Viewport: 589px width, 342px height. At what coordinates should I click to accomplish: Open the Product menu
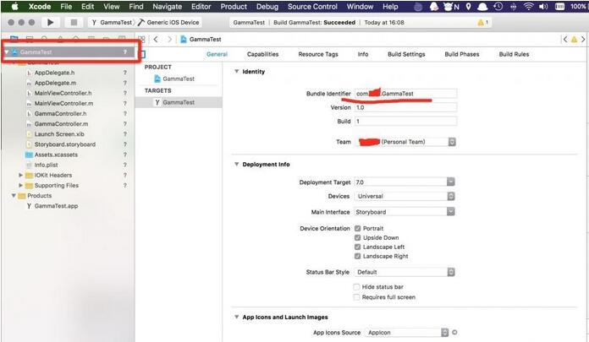point(234,7)
